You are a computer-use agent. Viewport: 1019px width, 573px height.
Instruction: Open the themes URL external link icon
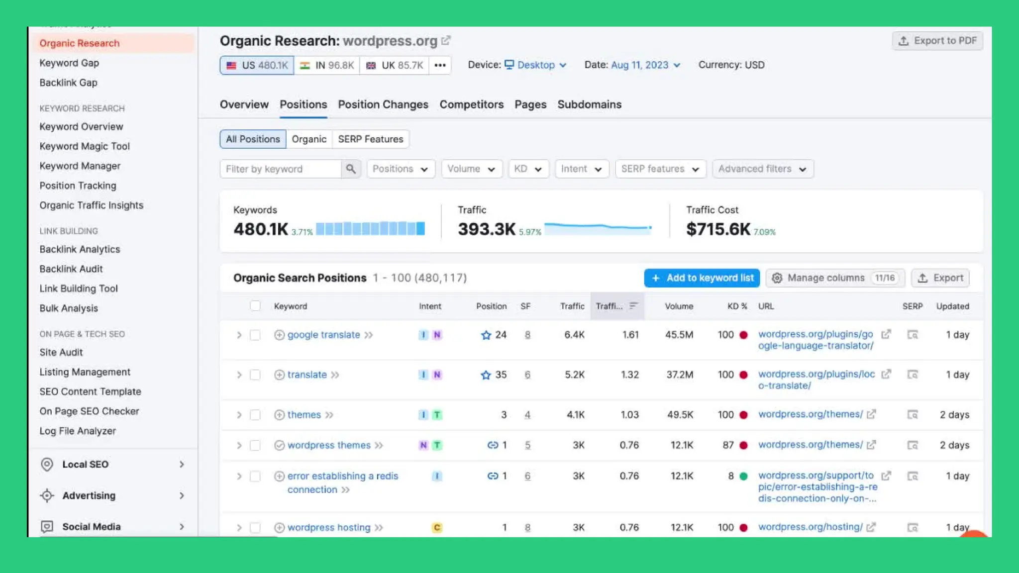871,414
